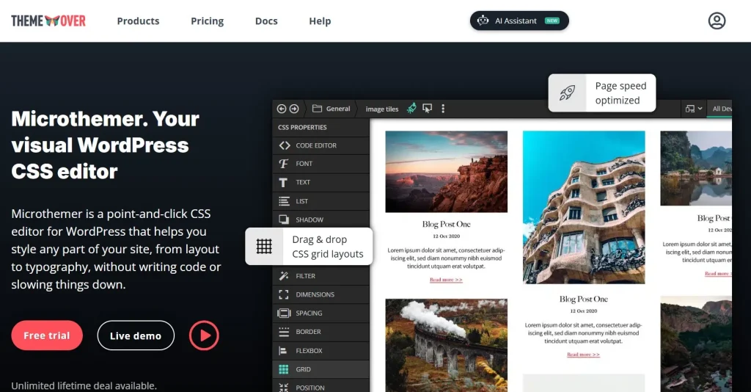Launch the AI Assistant button
The width and height of the screenshot is (751, 392).
519,21
